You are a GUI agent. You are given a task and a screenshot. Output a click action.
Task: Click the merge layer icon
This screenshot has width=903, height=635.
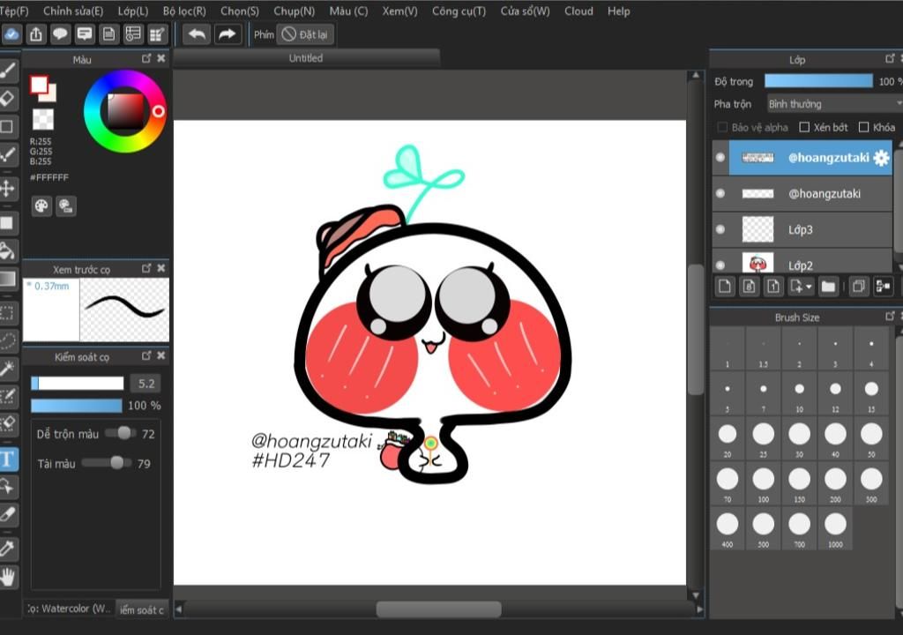pos(883,287)
